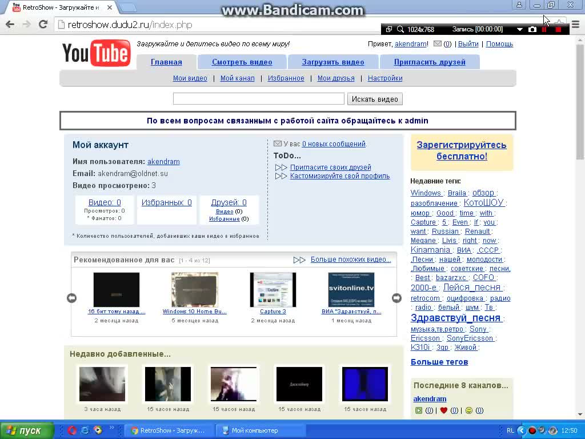Click the КотоШОУ tag
585x439 pixels.
(483, 203)
